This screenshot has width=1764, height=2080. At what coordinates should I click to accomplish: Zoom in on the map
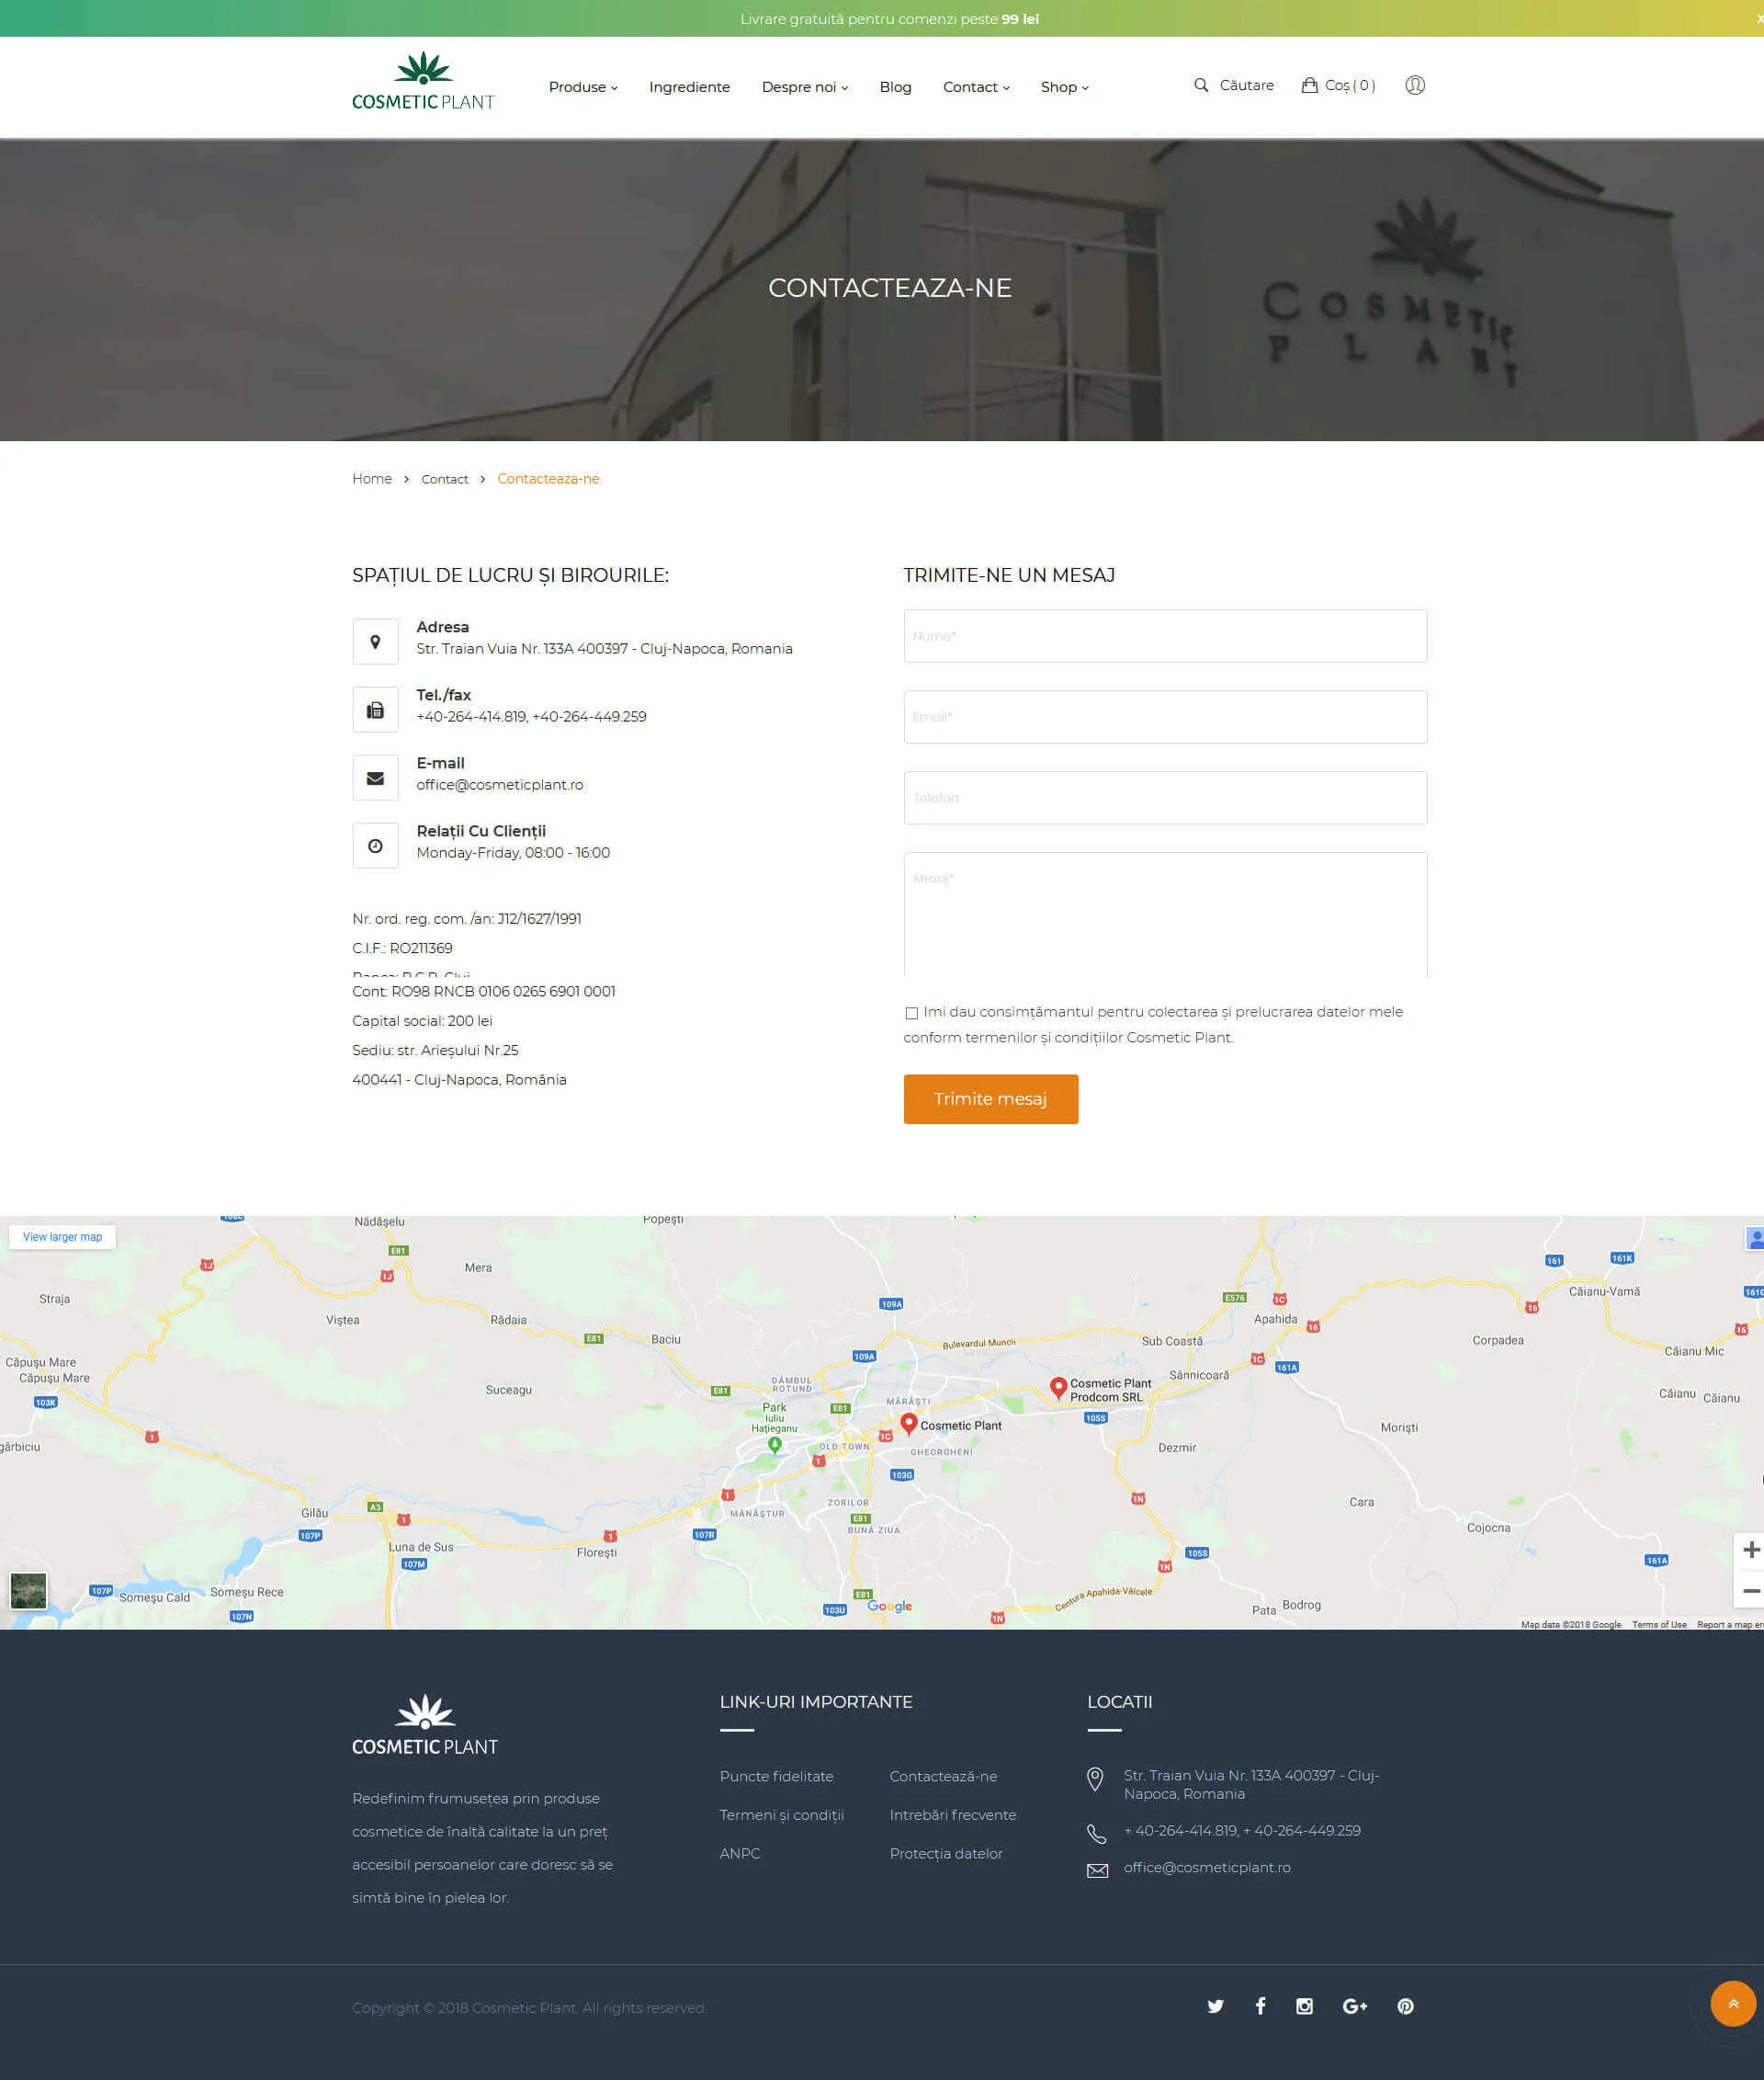click(1750, 1550)
